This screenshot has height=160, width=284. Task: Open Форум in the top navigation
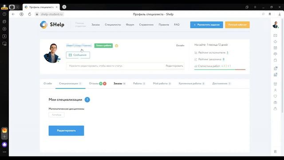130,25
